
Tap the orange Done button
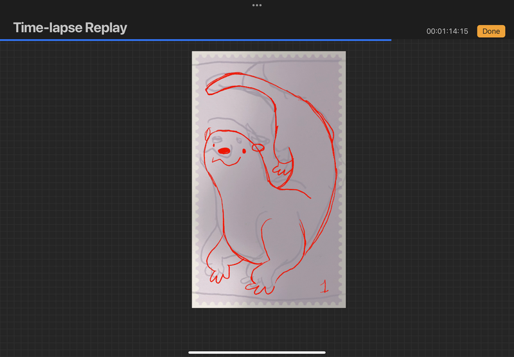tap(491, 31)
